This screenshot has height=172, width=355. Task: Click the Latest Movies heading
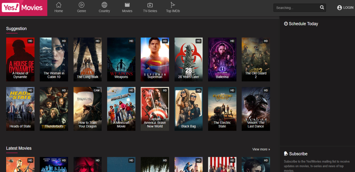19,148
